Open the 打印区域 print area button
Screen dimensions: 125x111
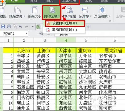[x=51, y=12]
